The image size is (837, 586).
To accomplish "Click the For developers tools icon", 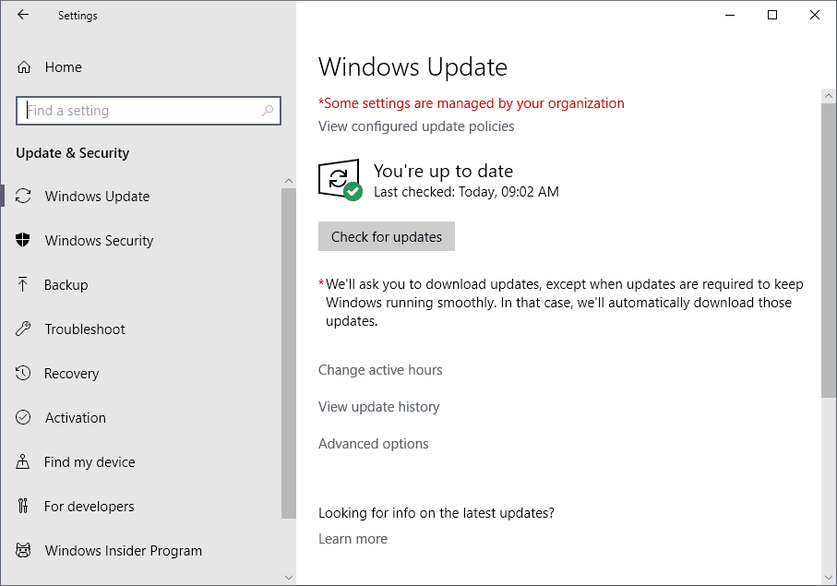I will (x=25, y=506).
